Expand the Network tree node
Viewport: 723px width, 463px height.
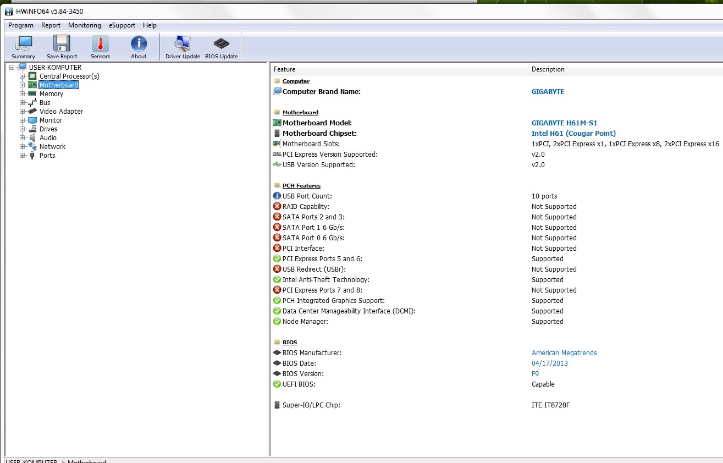tap(23, 147)
